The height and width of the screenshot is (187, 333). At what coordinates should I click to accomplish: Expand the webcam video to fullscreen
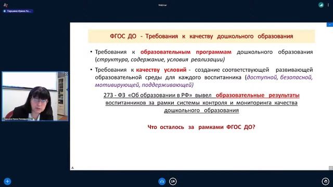[x=66, y=73]
